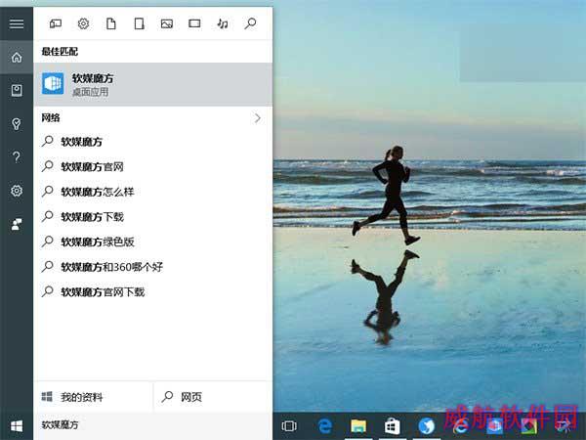Search web for 软媒魔方和360哪个好
Viewport: 586px width, 440px height.
pos(153,267)
